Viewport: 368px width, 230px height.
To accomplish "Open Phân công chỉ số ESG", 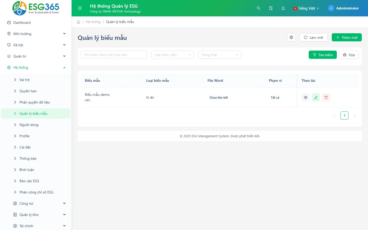I will pyautogui.click(x=36, y=192).
